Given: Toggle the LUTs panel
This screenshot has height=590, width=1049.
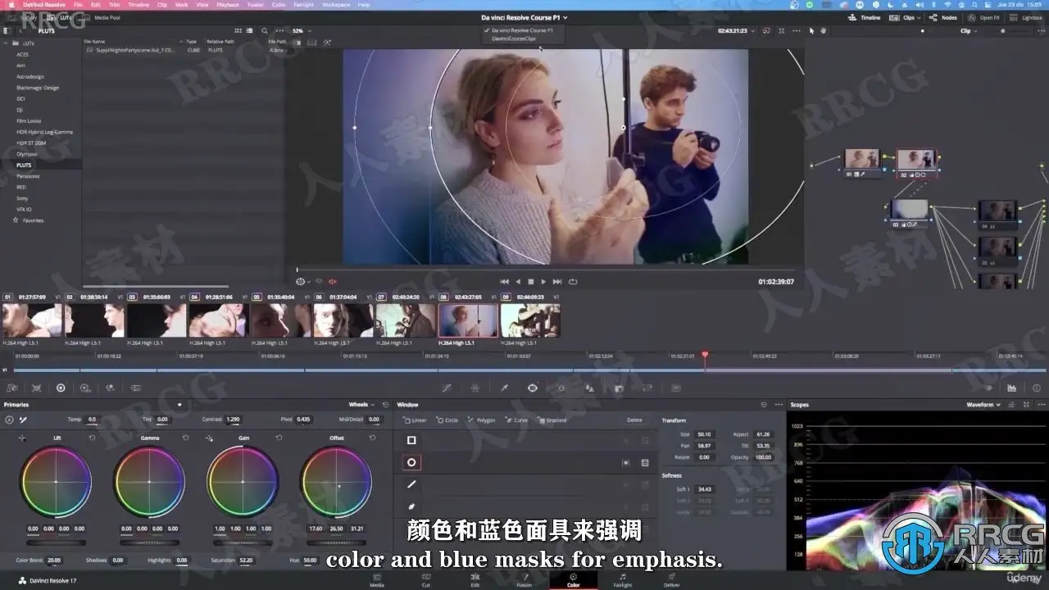Looking at the screenshot, I should pos(59,17).
